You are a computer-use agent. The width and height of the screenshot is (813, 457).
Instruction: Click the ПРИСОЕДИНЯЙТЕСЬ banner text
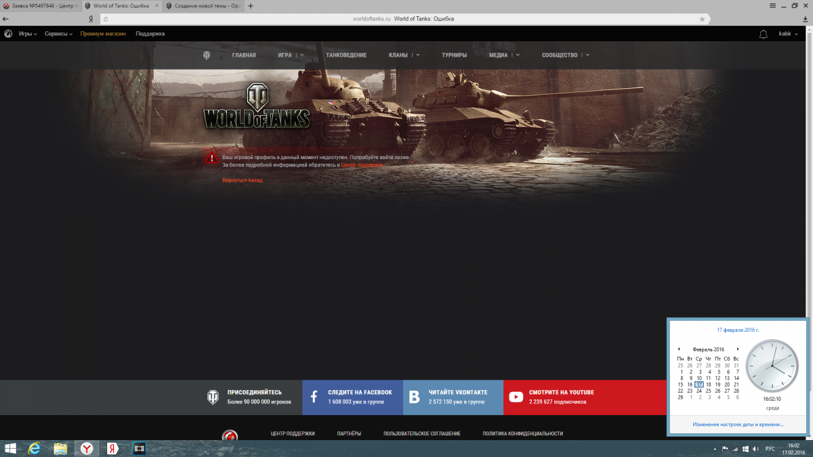[x=254, y=392]
